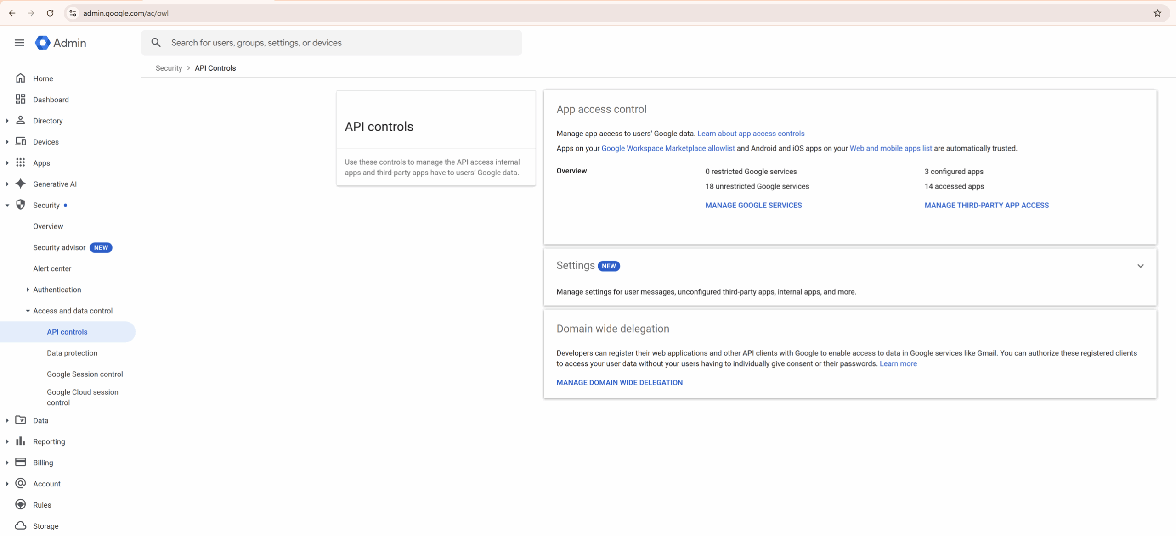This screenshot has height=536, width=1176.
Task: Expand the Directory navigation arrow
Action: 7,121
